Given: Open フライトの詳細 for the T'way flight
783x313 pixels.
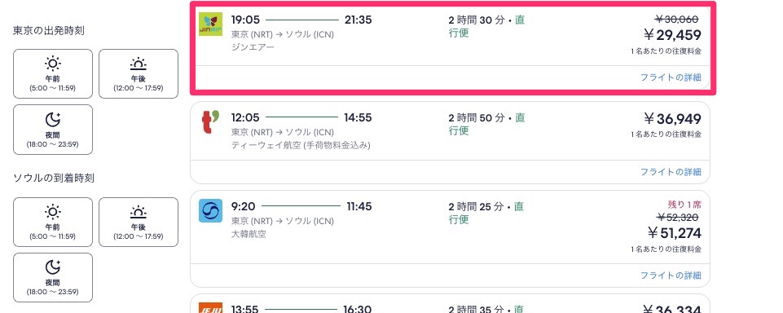Looking at the screenshot, I should [x=671, y=172].
